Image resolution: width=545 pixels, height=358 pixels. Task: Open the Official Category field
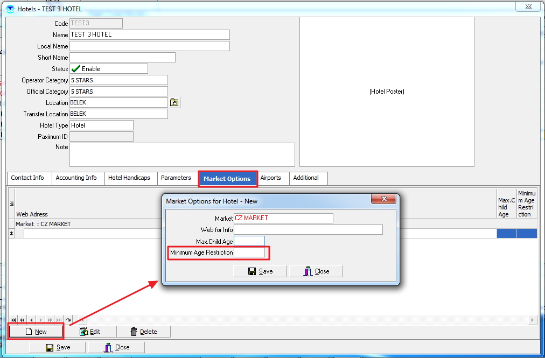118,92
